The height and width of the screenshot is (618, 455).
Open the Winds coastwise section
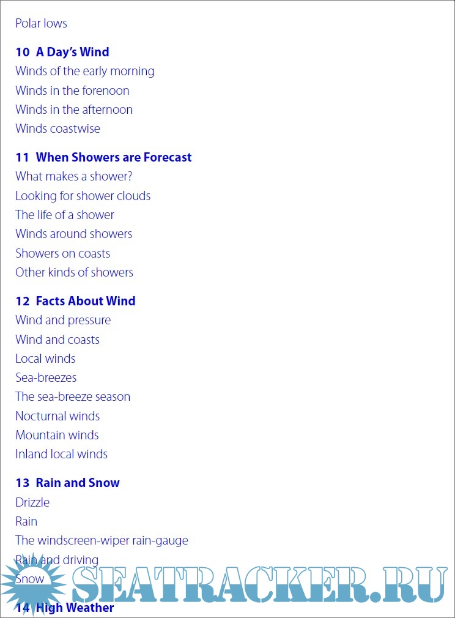57,128
